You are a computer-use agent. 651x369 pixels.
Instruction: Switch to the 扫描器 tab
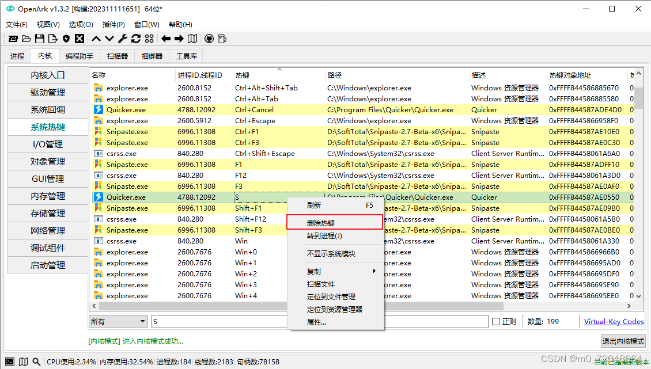coord(118,56)
